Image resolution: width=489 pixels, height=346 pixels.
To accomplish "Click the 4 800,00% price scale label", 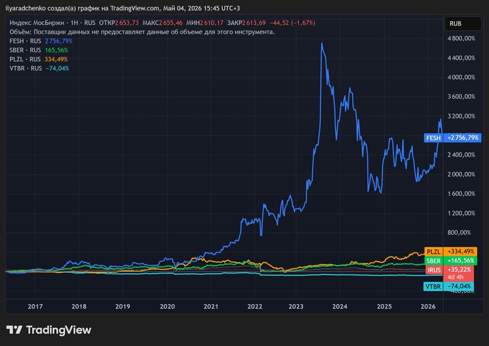I will [461, 39].
